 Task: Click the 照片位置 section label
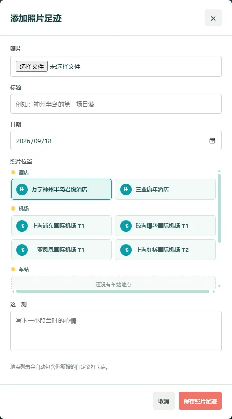point(21,161)
